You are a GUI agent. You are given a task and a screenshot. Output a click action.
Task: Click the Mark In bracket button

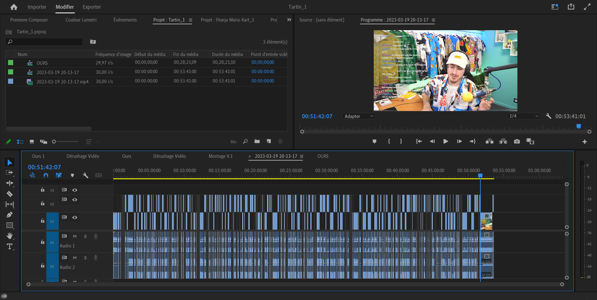coord(389,141)
